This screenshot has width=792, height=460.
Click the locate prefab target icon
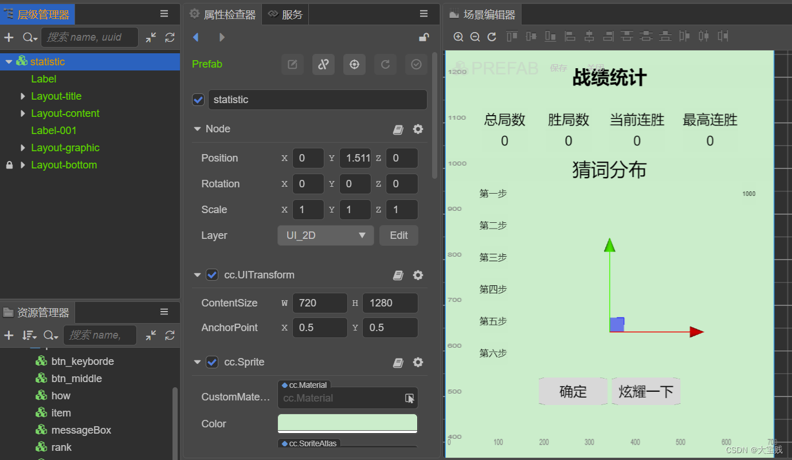tap(354, 65)
